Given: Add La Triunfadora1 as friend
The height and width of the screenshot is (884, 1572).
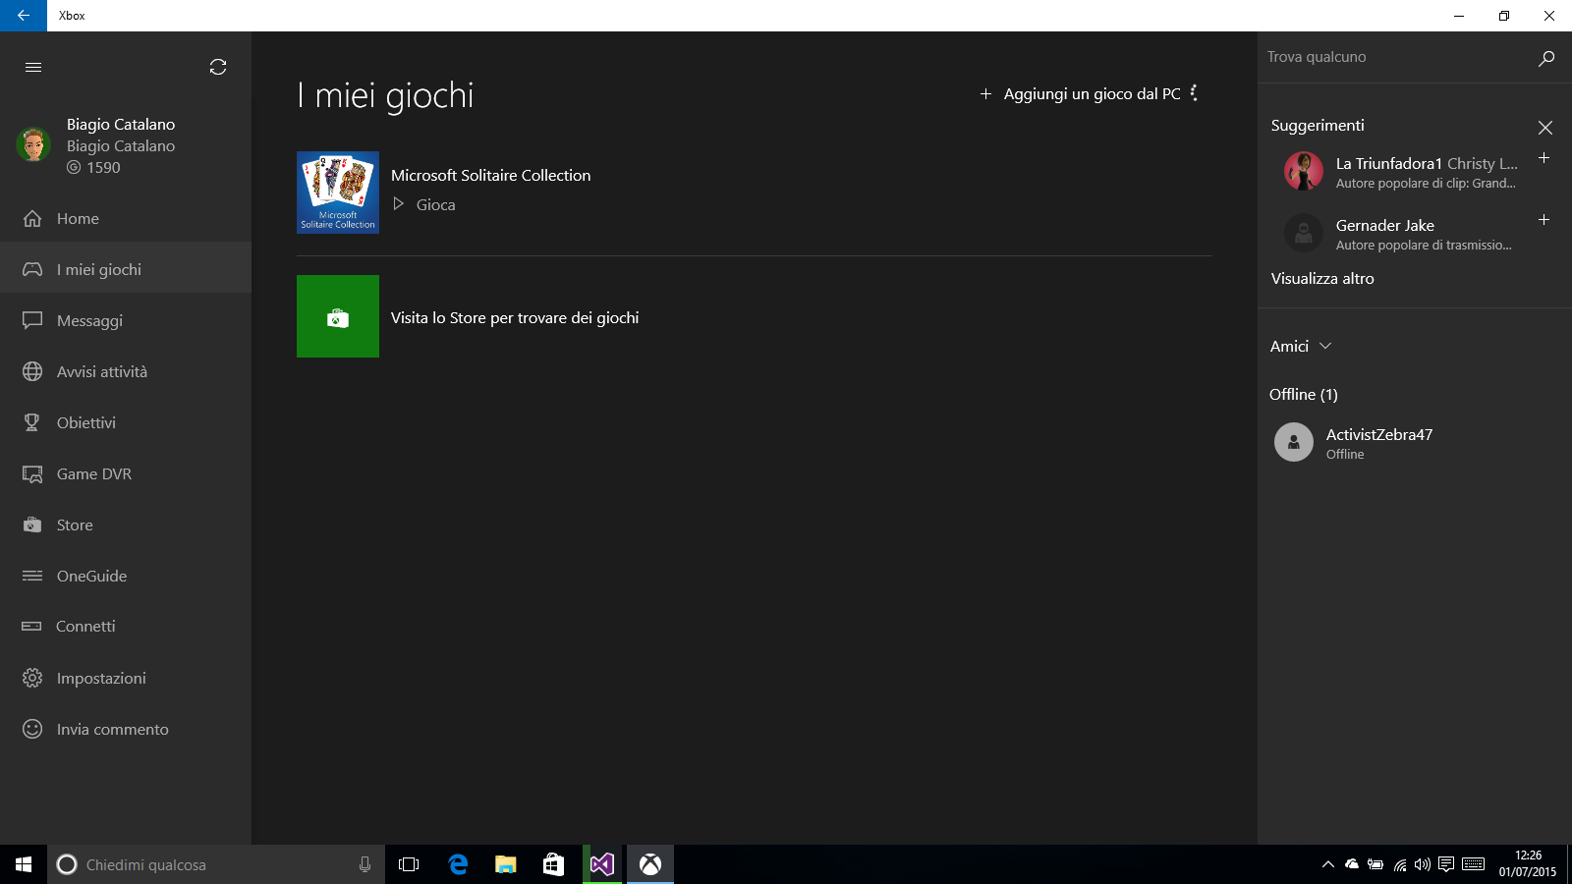Looking at the screenshot, I should click(1544, 158).
